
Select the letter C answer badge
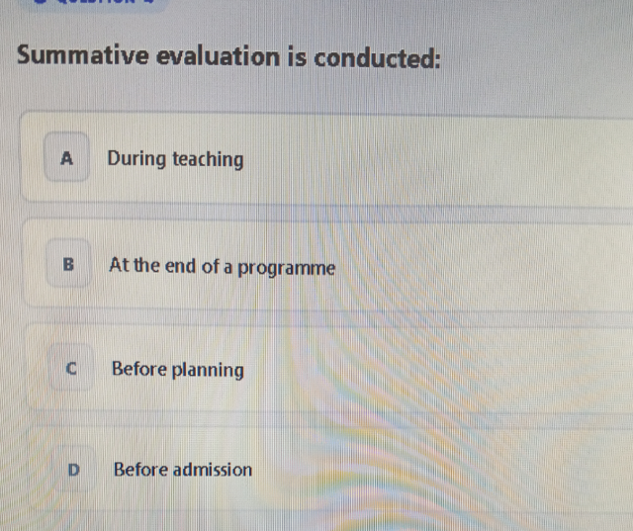pos(71,368)
